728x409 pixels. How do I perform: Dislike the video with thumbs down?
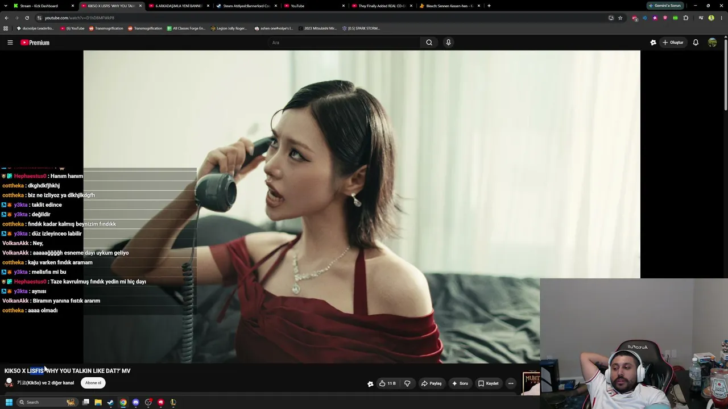pos(407,383)
